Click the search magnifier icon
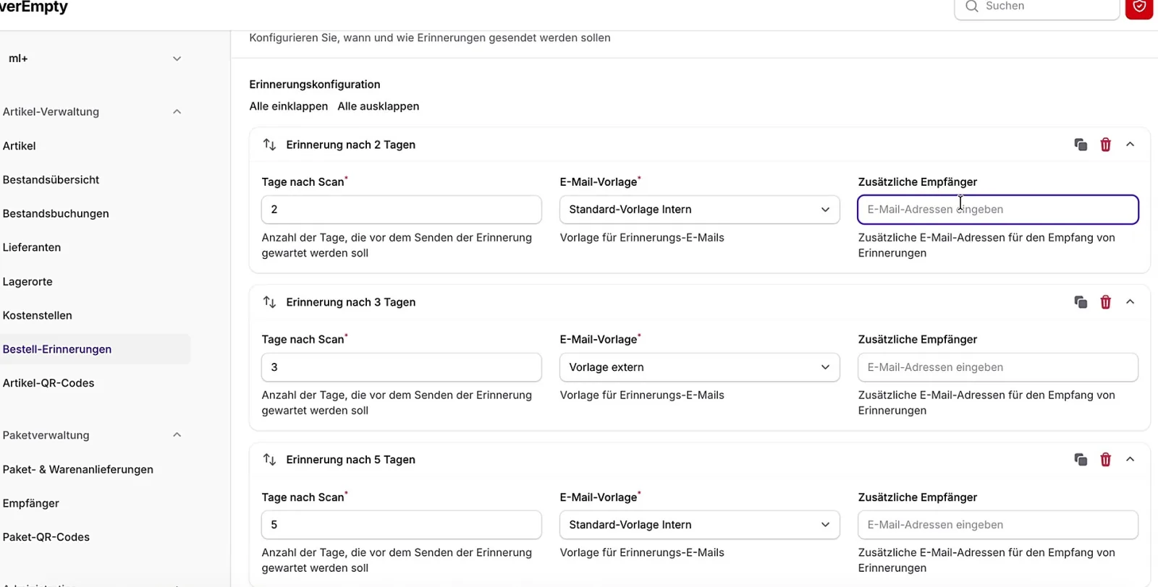This screenshot has height=587, width=1158. click(972, 7)
